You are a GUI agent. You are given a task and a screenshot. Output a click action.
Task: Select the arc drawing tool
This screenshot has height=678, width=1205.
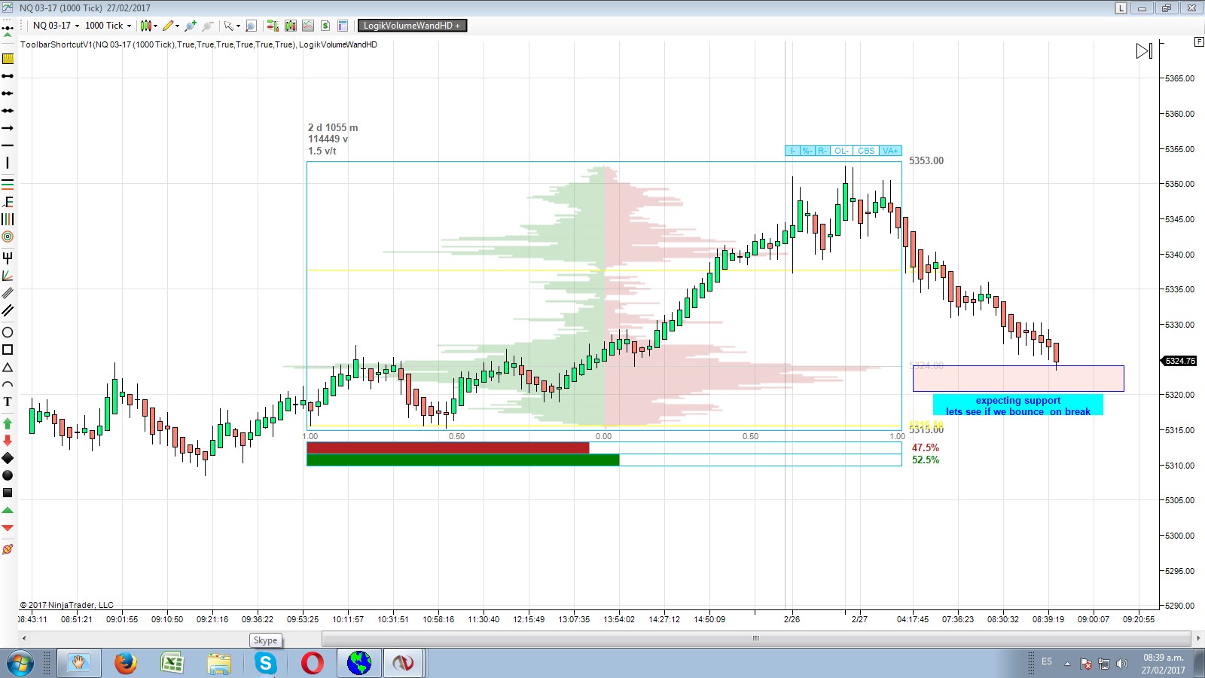(x=8, y=384)
